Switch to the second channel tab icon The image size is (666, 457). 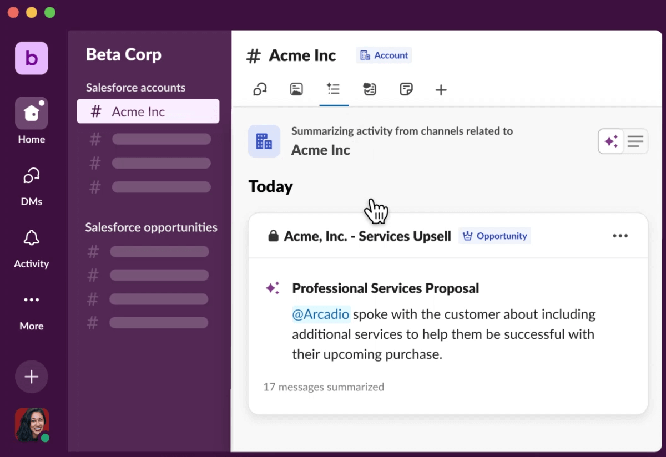point(296,89)
